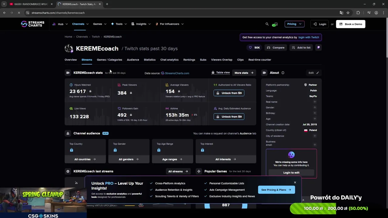388x218 pixels.
Task: Open the Pricing dropdown
Action: click(294, 24)
